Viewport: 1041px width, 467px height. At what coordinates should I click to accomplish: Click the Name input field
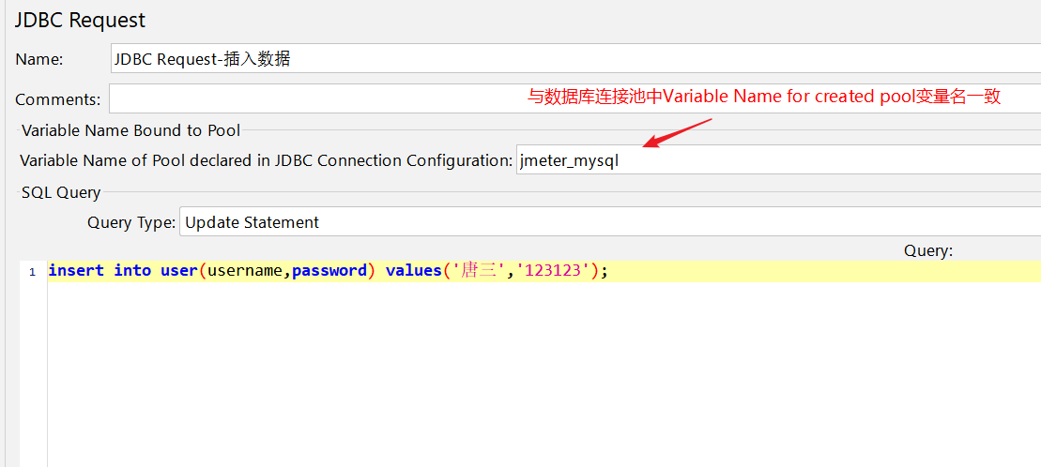point(574,58)
